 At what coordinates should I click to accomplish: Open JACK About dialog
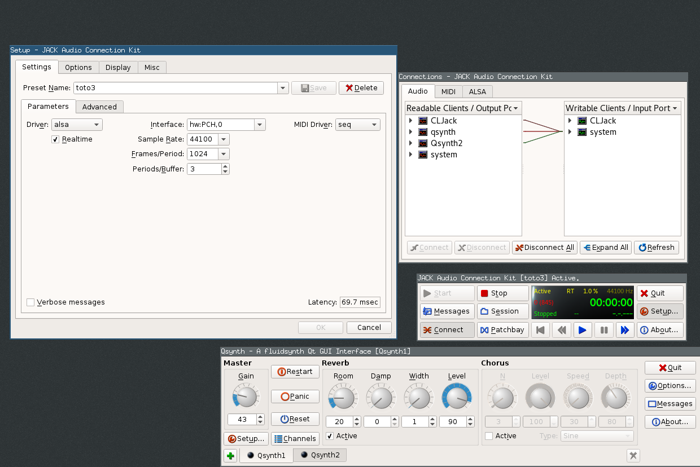coord(660,330)
